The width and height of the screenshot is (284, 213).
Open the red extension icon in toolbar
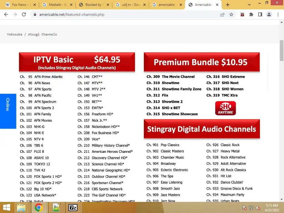point(242,14)
